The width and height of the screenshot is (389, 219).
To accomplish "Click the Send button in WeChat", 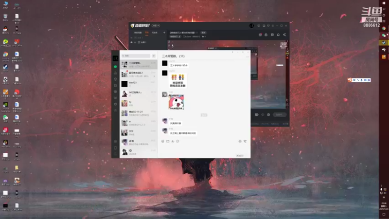I will (x=240, y=155).
